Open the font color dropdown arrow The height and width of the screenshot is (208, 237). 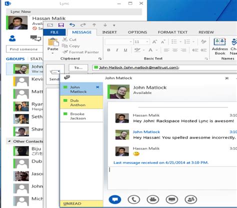pos(156,50)
